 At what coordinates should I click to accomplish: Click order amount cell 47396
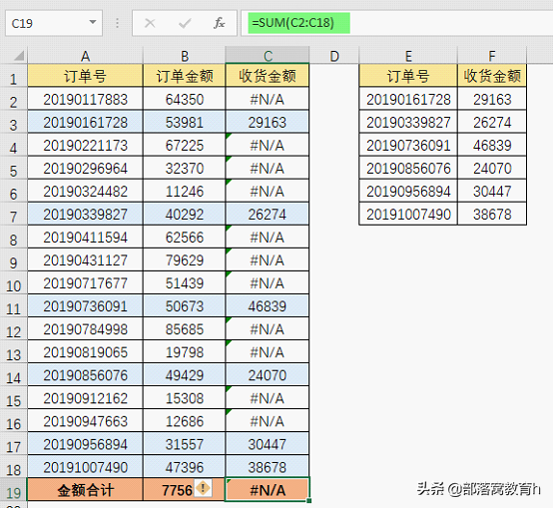[x=185, y=467]
